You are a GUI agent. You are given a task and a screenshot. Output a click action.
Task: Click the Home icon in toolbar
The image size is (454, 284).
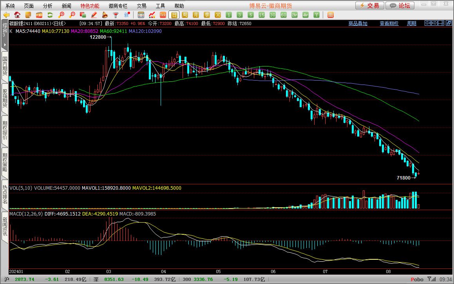coord(17,15)
